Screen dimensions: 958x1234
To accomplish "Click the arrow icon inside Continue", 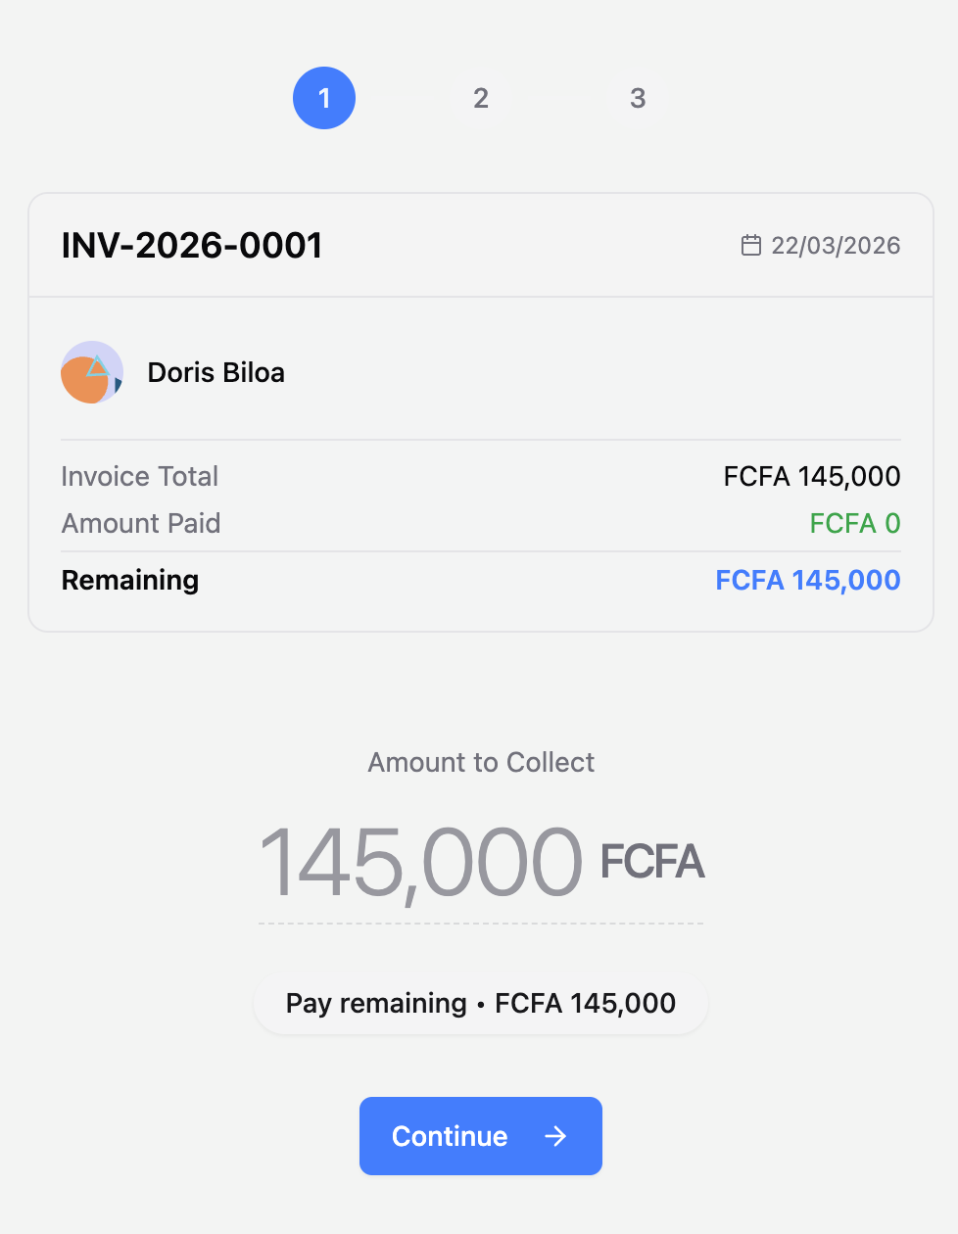I will click(555, 1136).
